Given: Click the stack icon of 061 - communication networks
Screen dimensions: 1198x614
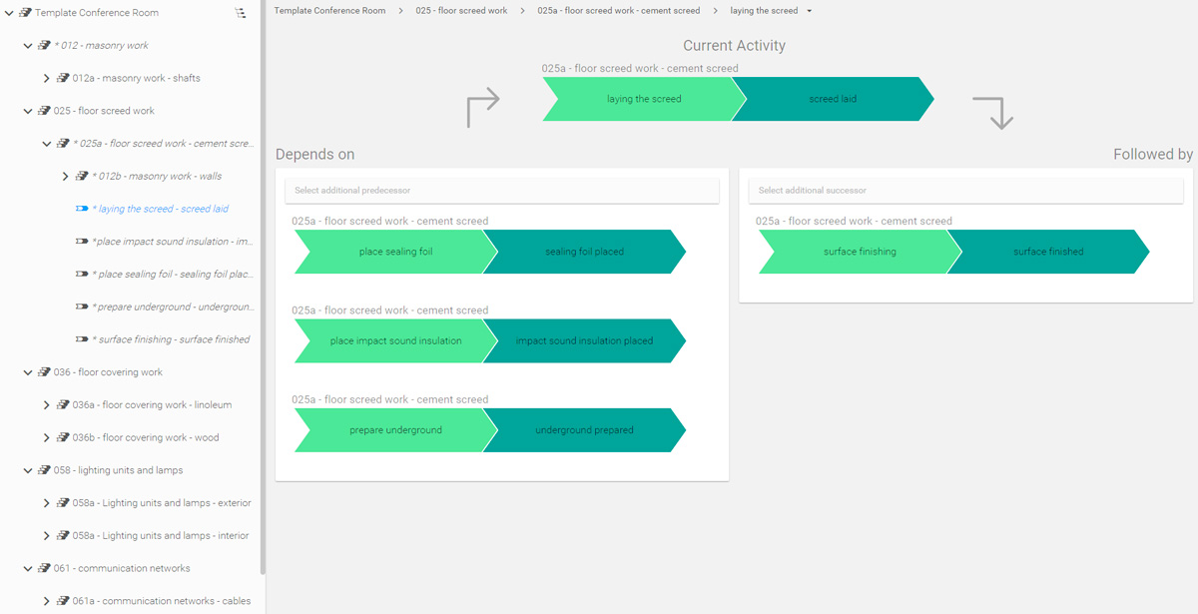Looking at the screenshot, I should [44, 568].
